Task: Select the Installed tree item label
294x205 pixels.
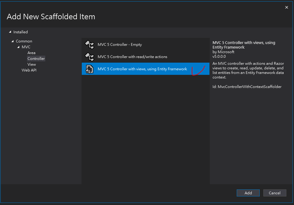Action: pyautogui.click(x=21, y=32)
